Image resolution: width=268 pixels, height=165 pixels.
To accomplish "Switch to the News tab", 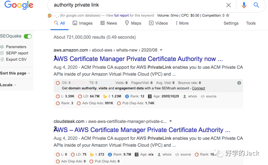I will (109, 23).
